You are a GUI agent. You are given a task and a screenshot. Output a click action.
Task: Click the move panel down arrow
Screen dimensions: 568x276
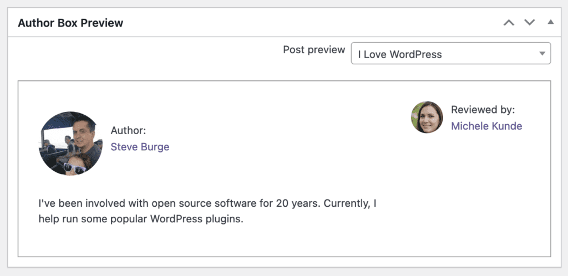530,23
